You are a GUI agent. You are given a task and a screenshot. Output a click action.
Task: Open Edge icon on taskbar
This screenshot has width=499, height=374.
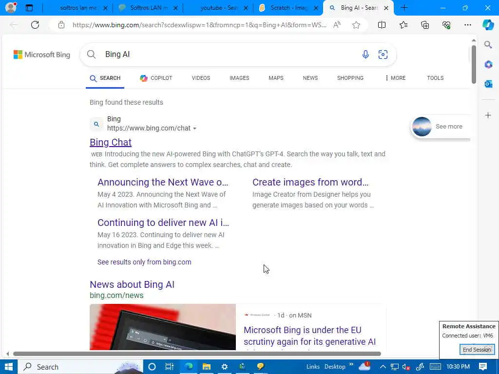point(189,367)
